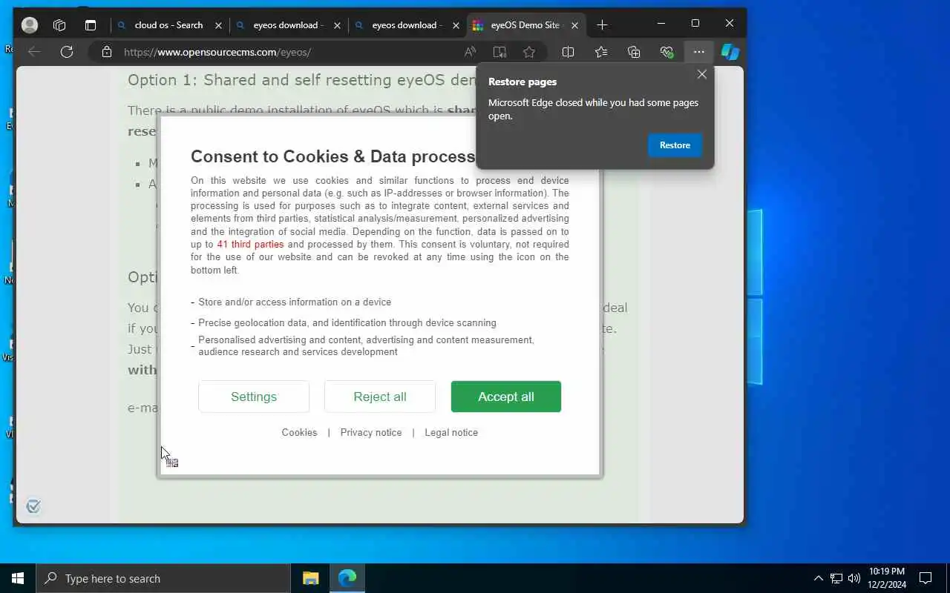Screen dimensions: 950x593
Task: Close the cloud os Search tab
Action: point(218,25)
